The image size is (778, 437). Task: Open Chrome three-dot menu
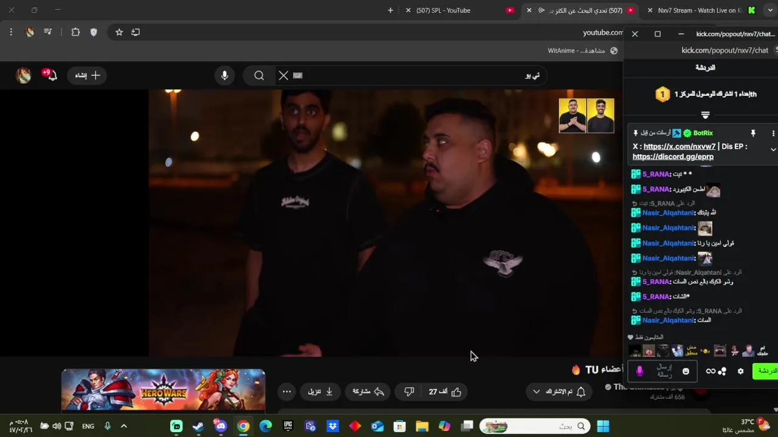tap(11, 32)
